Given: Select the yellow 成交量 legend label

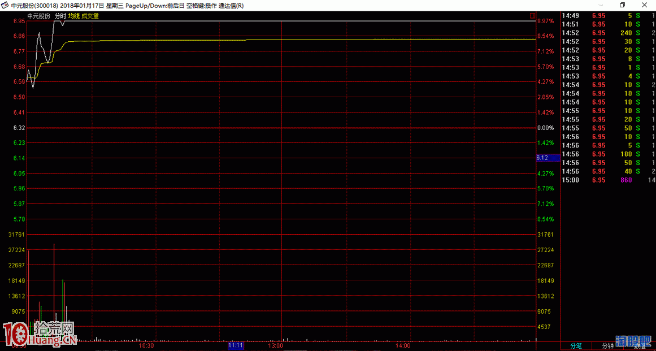Looking at the screenshot, I should [x=90, y=16].
